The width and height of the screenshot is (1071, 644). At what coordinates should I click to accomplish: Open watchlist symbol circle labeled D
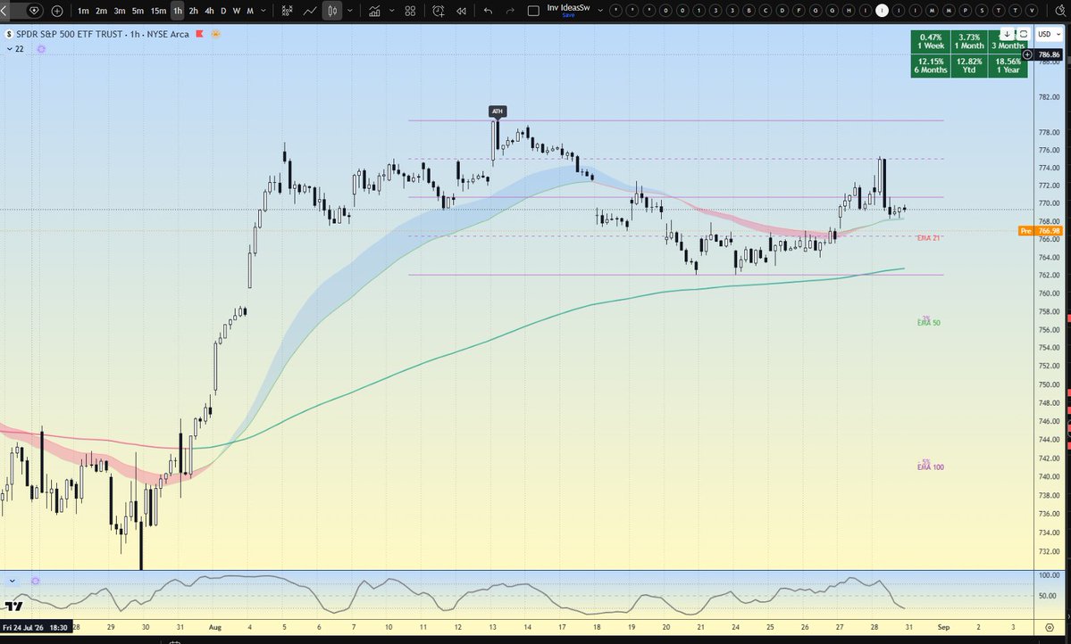782,10
